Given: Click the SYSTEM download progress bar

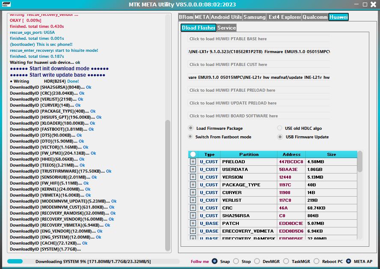Looking at the screenshot, I should pos(93,261).
